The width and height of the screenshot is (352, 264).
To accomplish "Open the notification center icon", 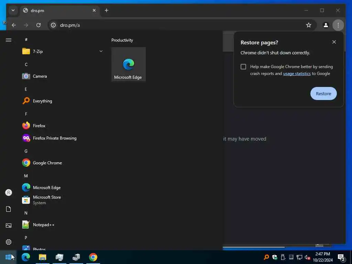I will (x=341, y=257).
